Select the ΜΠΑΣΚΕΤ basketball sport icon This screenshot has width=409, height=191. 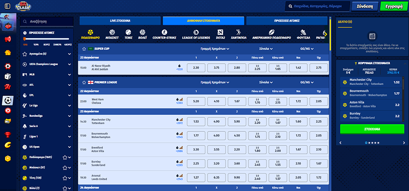point(112,34)
